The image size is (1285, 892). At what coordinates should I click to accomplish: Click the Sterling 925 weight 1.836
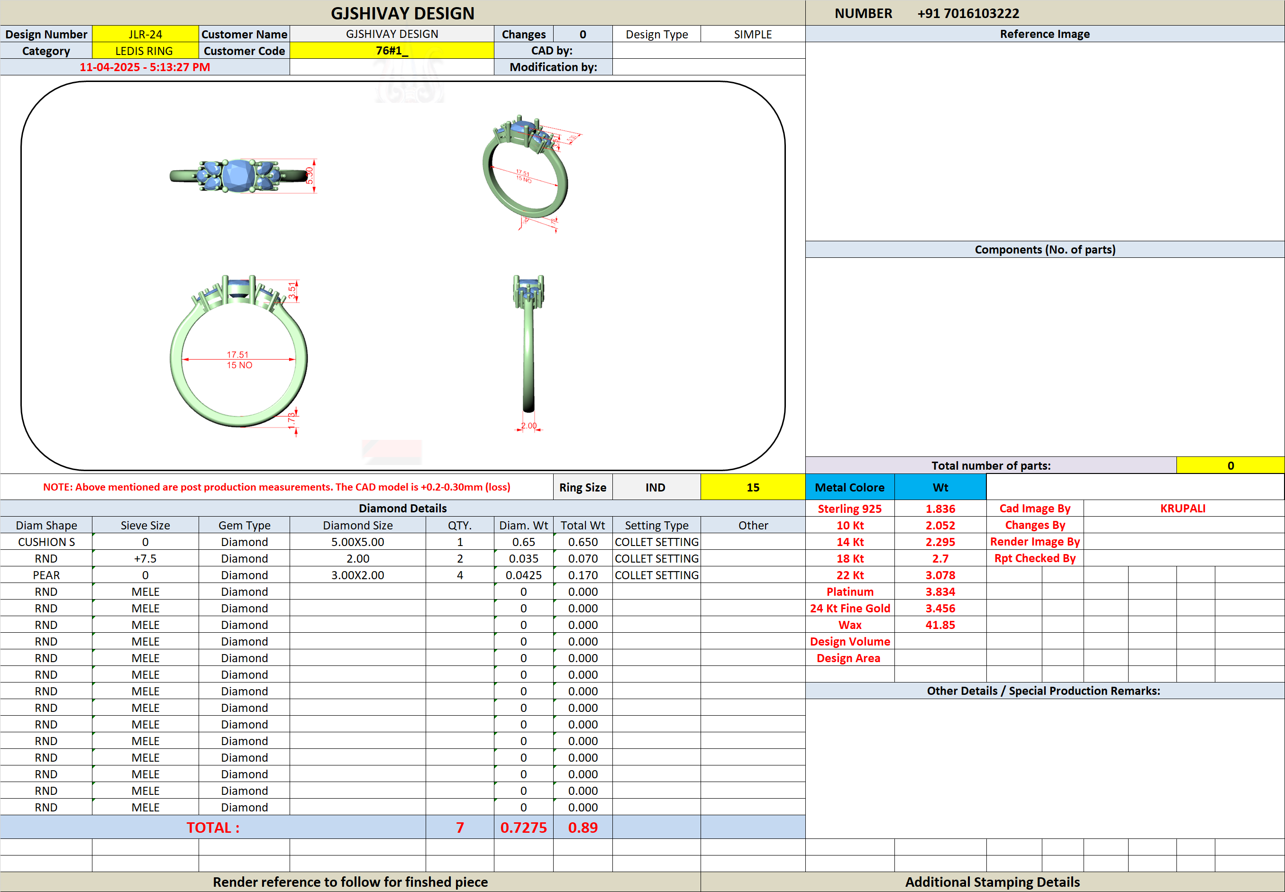[x=941, y=509]
